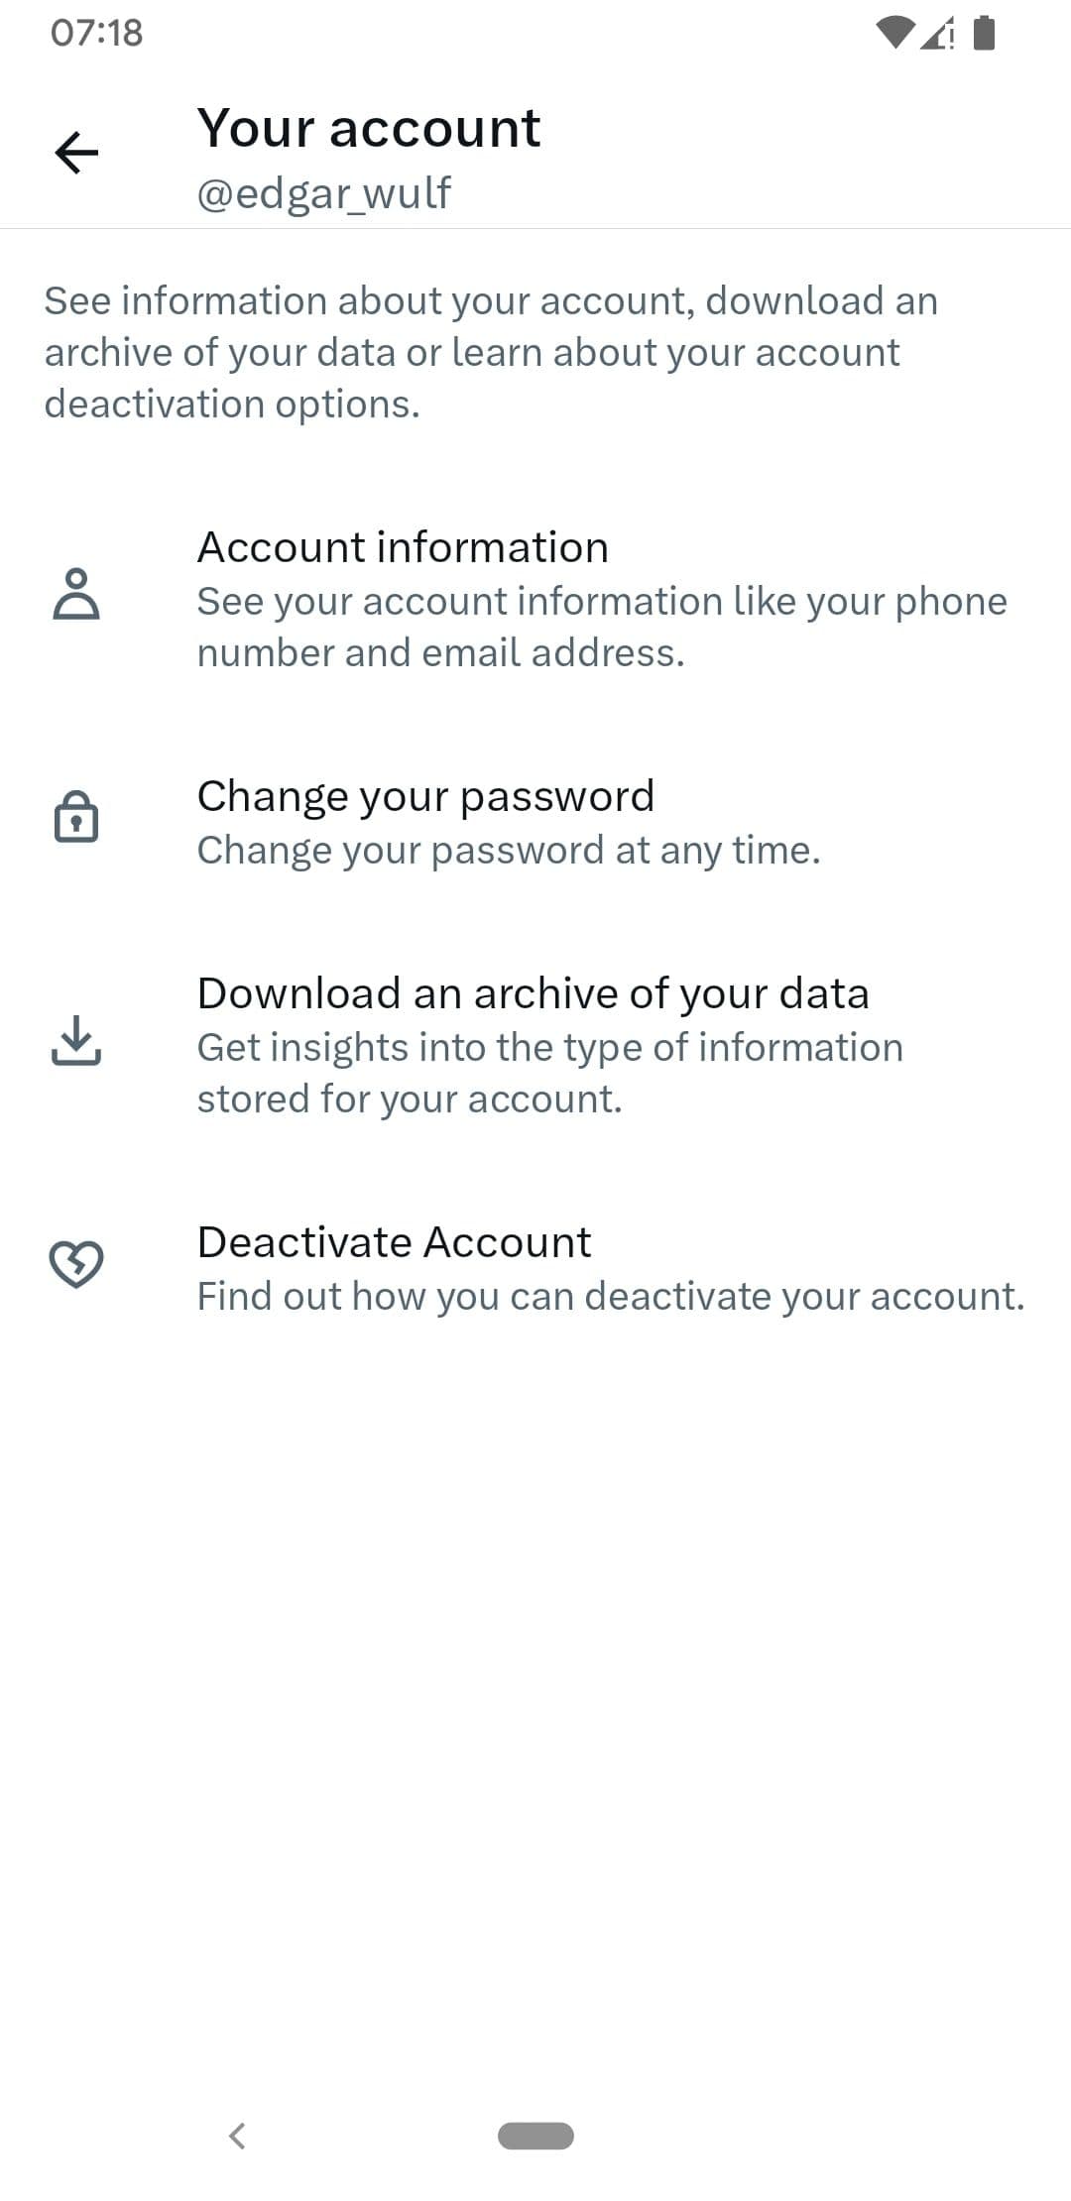
Task: Tap the 'Your account' page title
Action: [369, 129]
